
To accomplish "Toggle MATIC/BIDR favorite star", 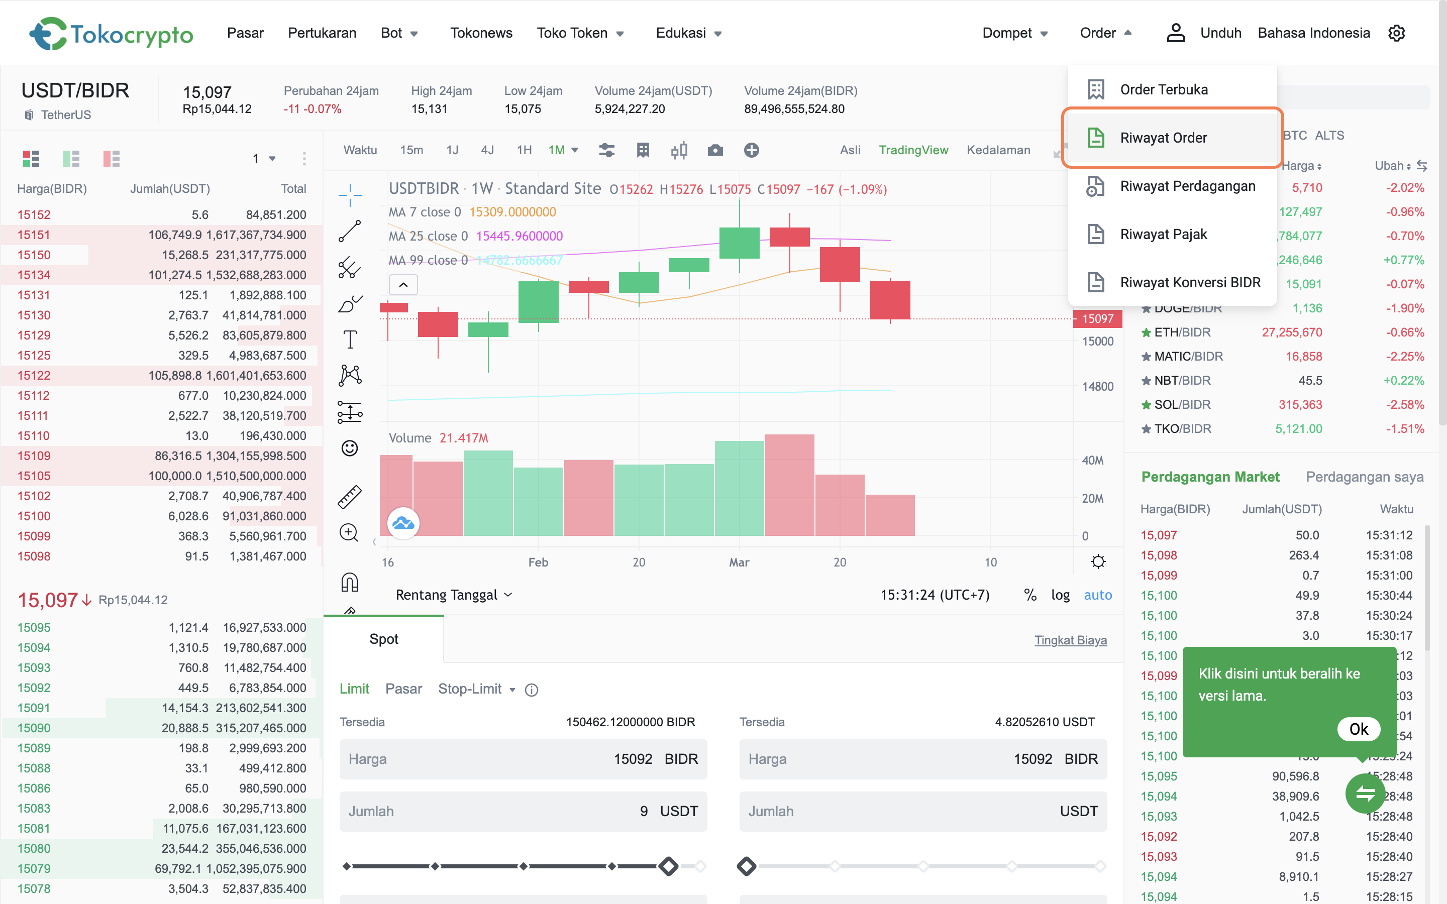I will [1146, 357].
